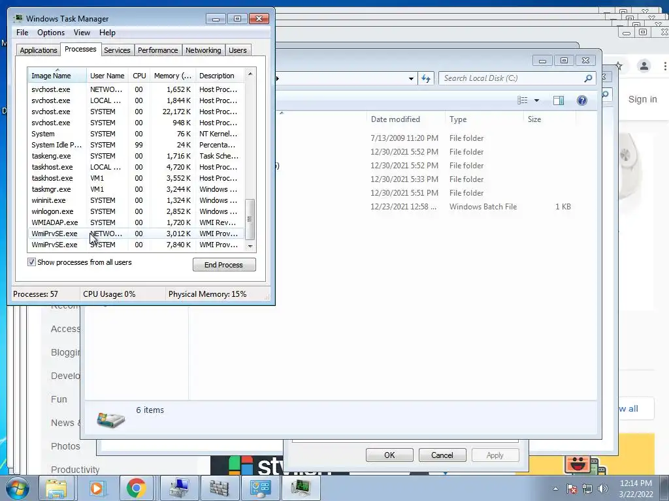Select the wininit.exe process
This screenshot has width=669, height=501.
tap(136, 200)
